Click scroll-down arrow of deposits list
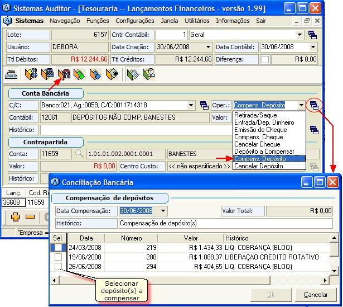The image size is (343, 307). tap(334, 271)
